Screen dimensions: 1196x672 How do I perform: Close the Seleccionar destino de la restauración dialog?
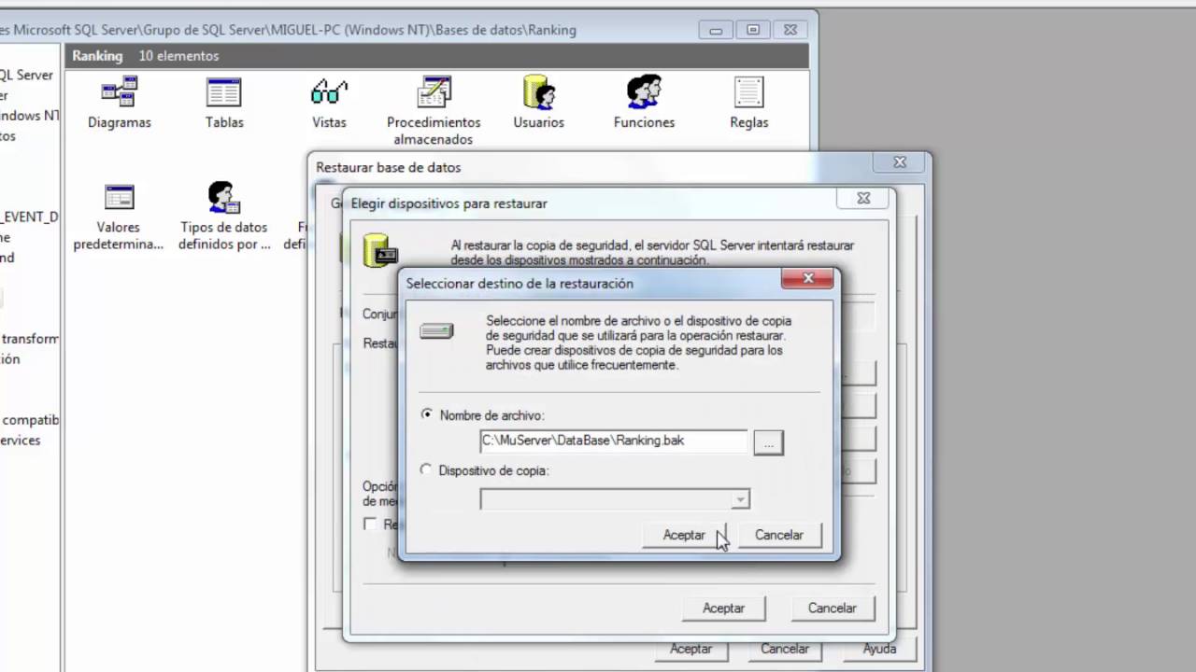tap(807, 278)
